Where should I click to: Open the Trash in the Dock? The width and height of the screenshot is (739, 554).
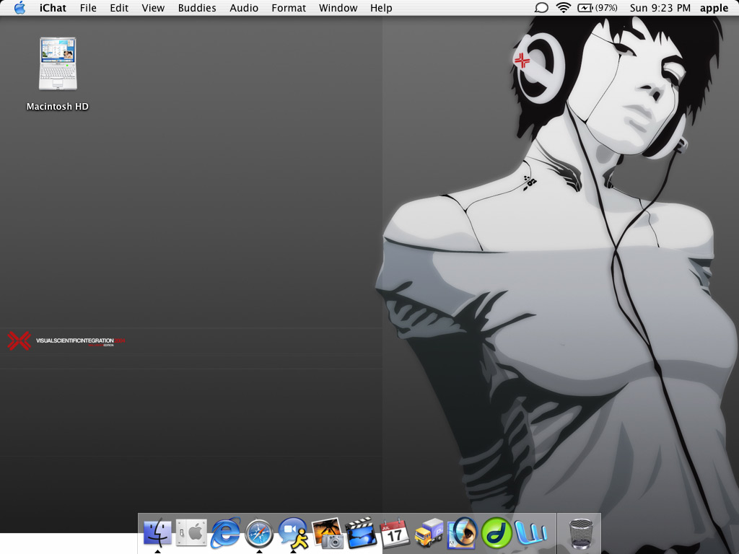(x=581, y=533)
